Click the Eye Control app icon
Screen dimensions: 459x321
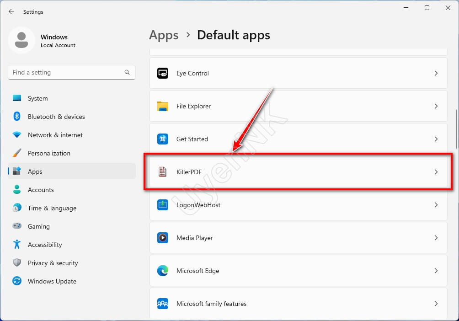163,73
